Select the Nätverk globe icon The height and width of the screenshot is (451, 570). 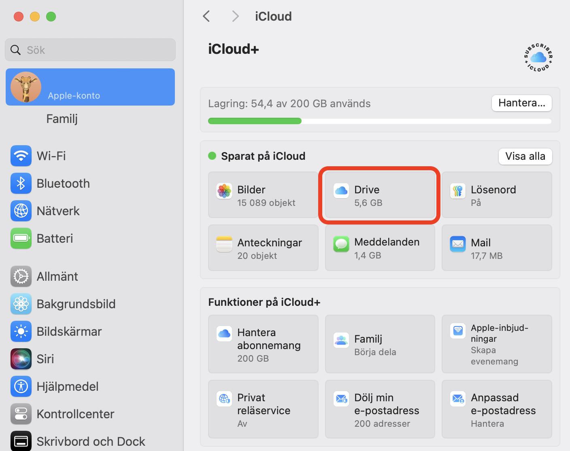pos(21,211)
